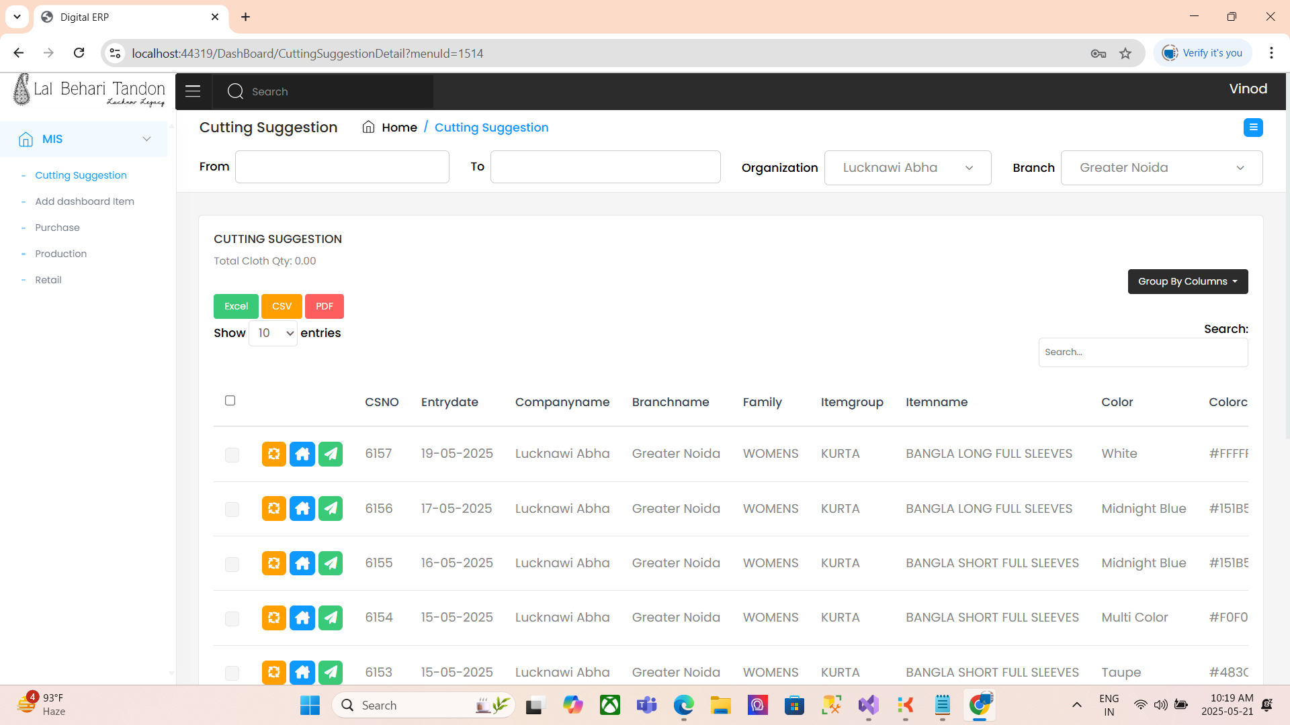Click the Home breadcrumb house icon

click(x=368, y=128)
